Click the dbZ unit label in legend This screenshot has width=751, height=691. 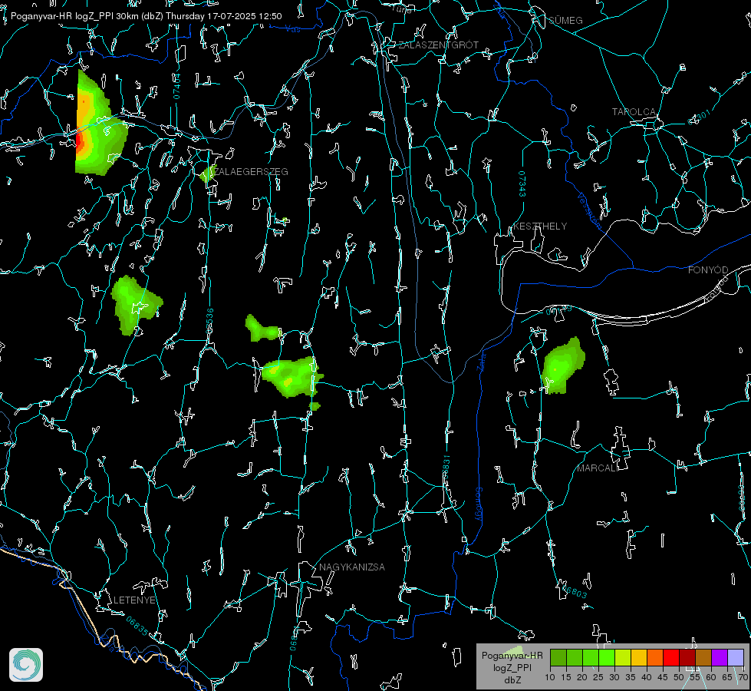pos(512,680)
